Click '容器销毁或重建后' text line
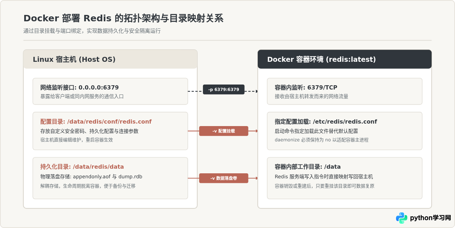Screen dimensions: 455x228 (x=325, y=186)
